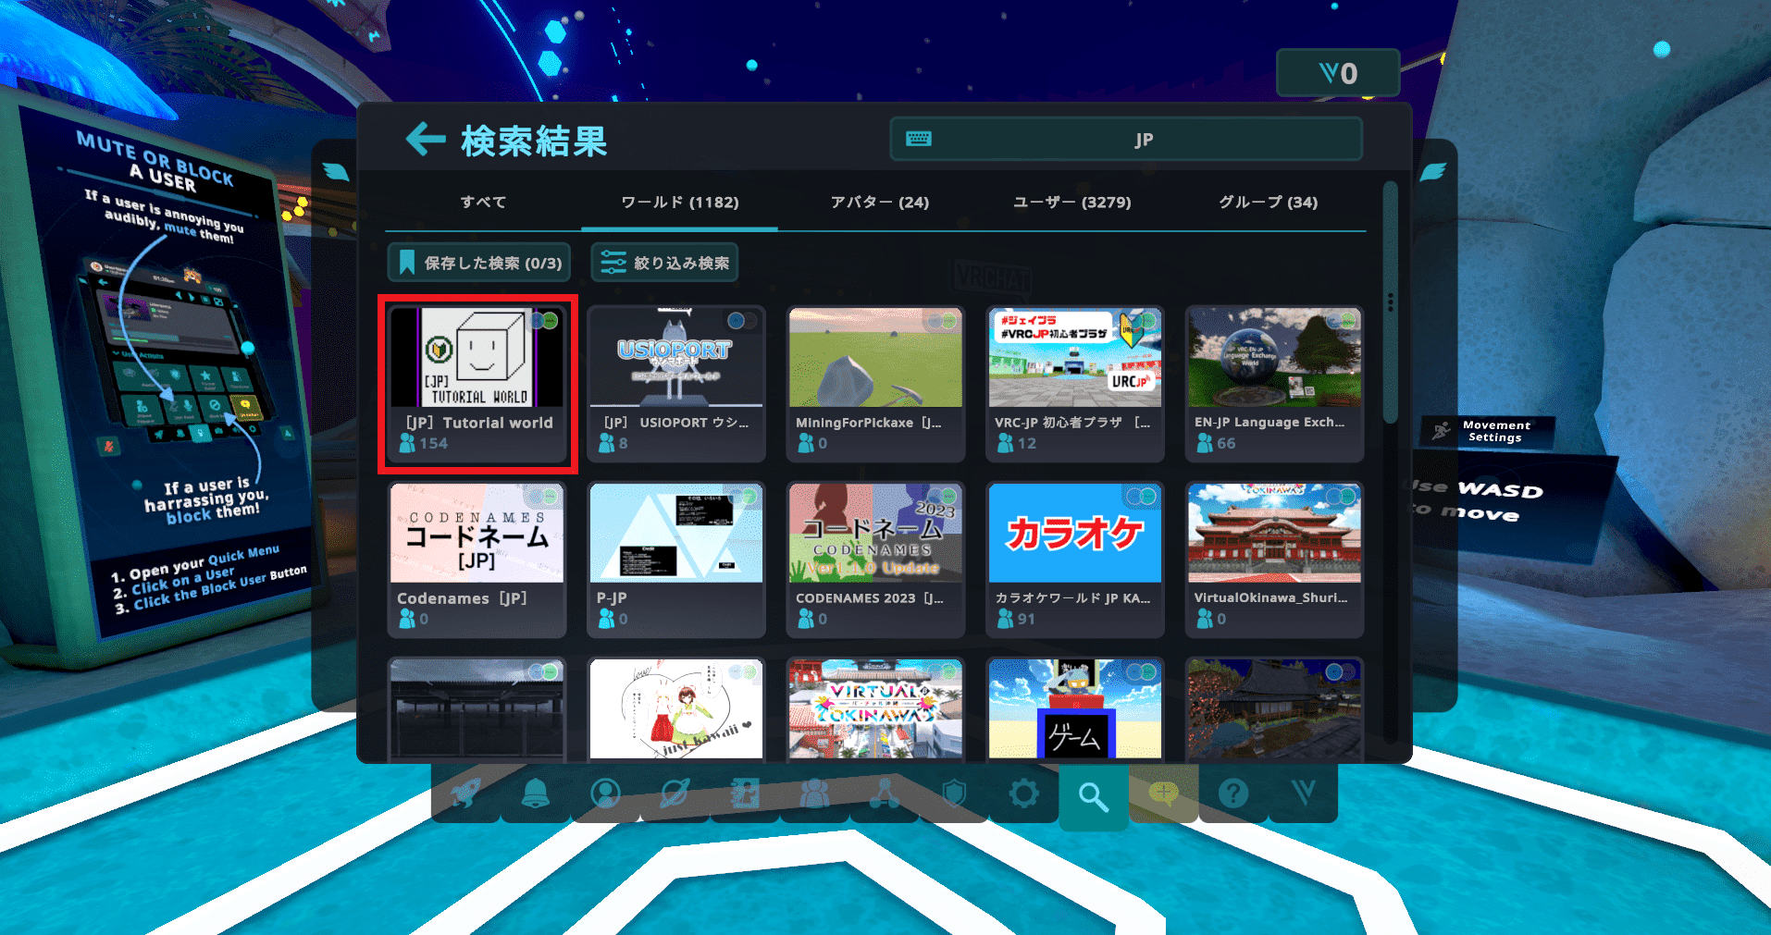1771x935 pixels.
Task: Click the left wing icon beside menu
Action: pyautogui.click(x=337, y=172)
